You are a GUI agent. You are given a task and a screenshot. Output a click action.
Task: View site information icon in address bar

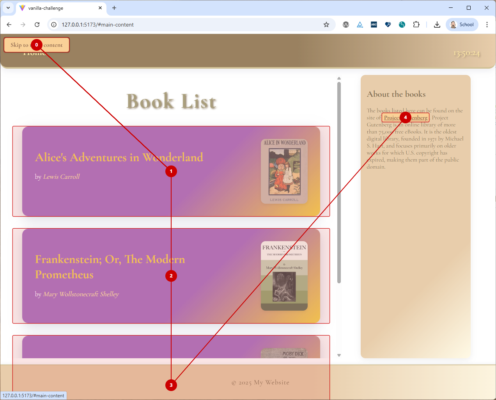coord(54,25)
